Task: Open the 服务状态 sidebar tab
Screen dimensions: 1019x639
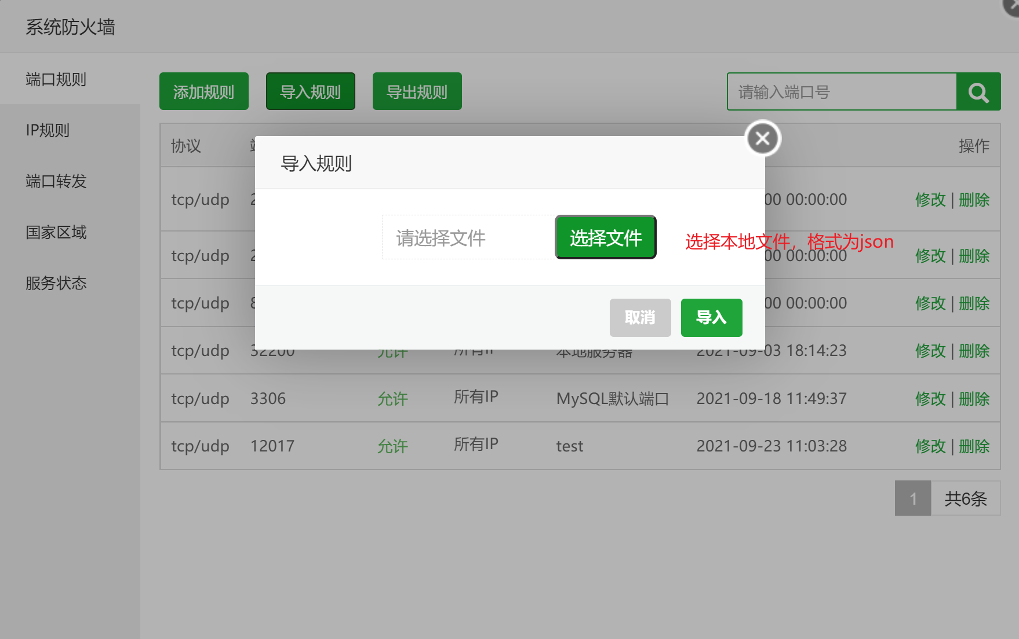Action: (56, 283)
